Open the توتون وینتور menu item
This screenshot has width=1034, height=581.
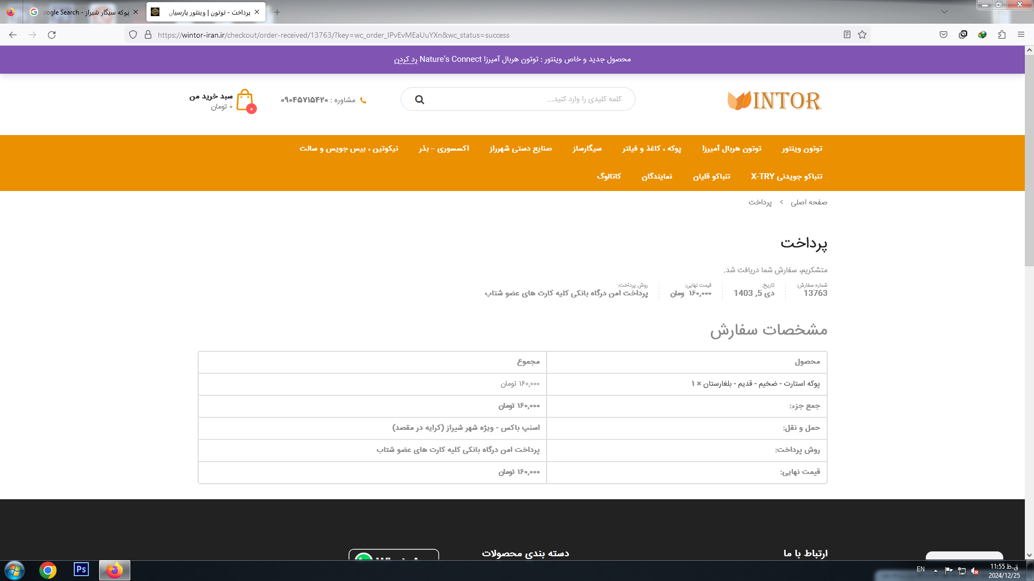(x=802, y=148)
